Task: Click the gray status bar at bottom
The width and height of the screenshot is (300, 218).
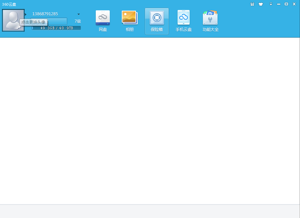Action: [150, 211]
